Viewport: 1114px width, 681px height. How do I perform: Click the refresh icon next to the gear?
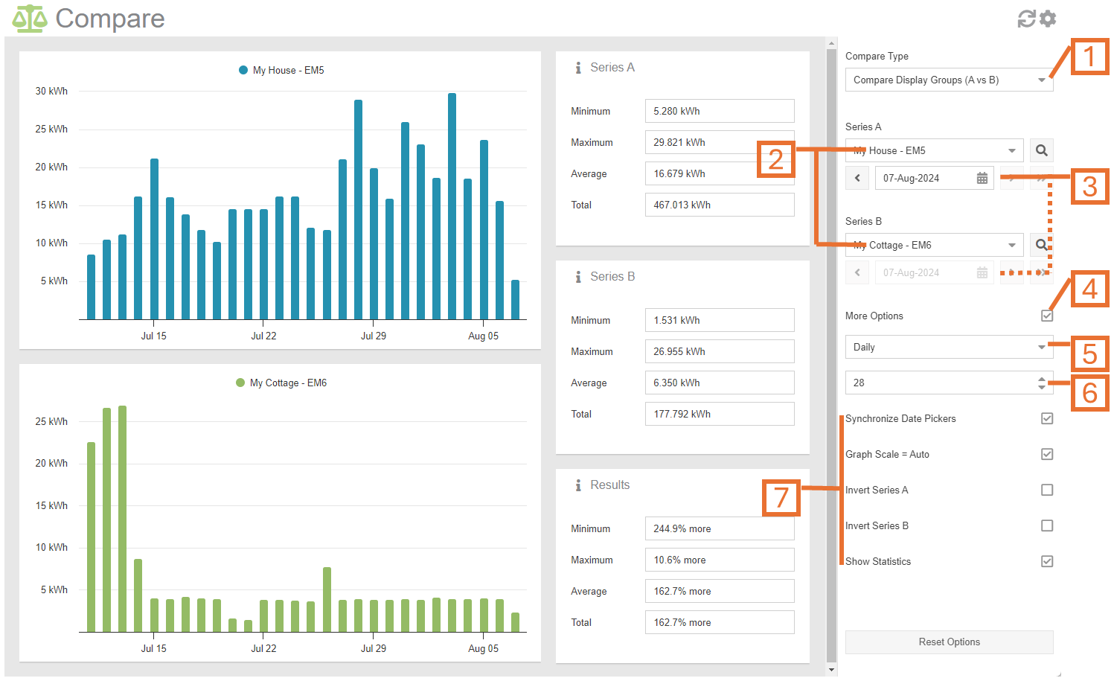pos(1027,19)
